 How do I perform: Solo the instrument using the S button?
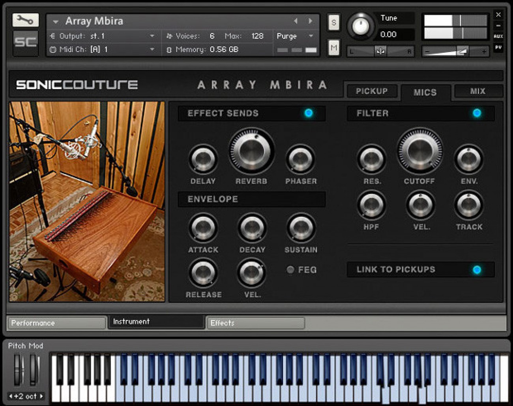click(333, 23)
